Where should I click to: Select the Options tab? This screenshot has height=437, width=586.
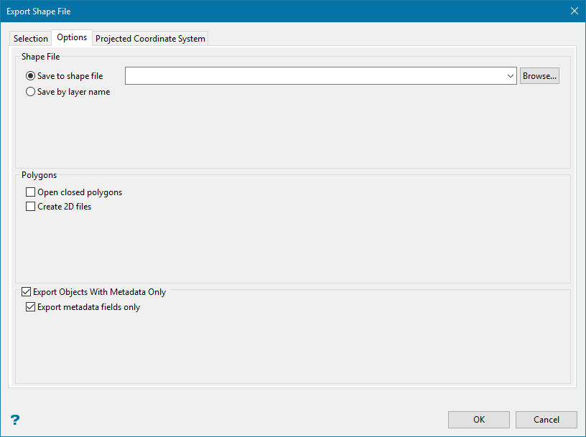click(x=72, y=37)
